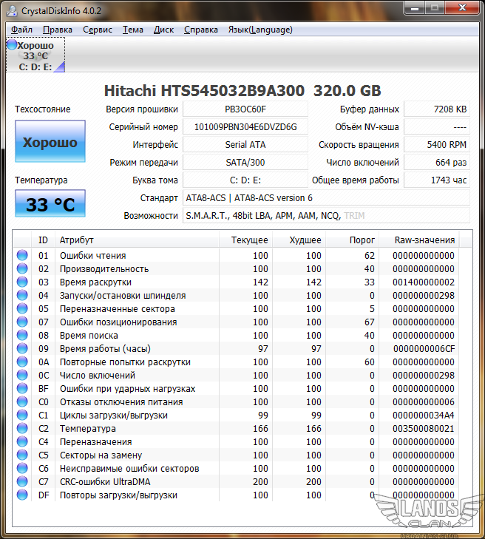Close the CrystalDiskInfo window
The image size is (485, 539).
tap(462, 8)
